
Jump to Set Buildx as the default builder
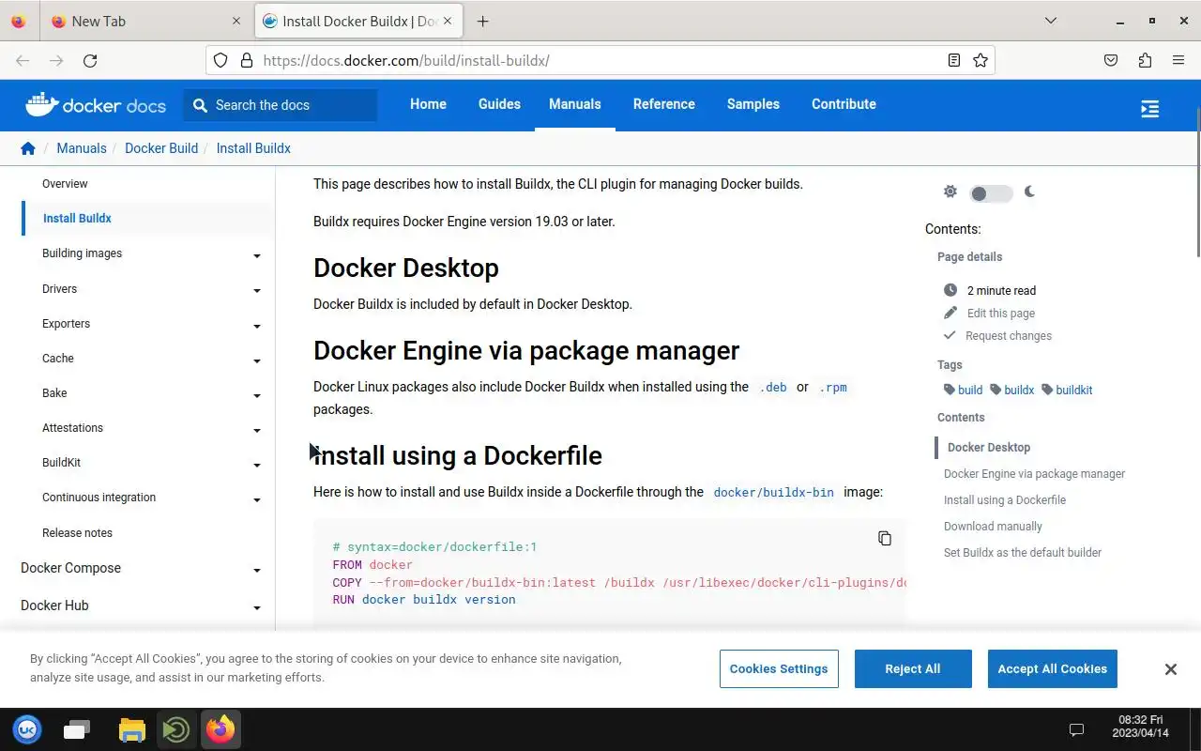click(x=1023, y=553)
